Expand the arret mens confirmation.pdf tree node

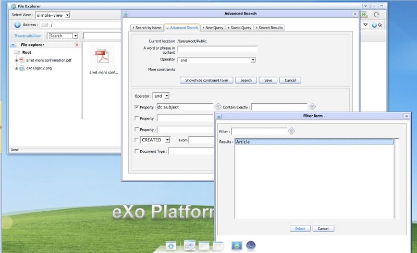(16, 61)
